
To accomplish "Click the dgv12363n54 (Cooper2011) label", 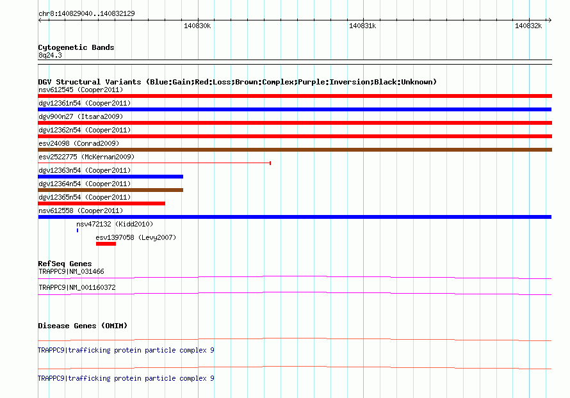I will (x=85, y=170).
